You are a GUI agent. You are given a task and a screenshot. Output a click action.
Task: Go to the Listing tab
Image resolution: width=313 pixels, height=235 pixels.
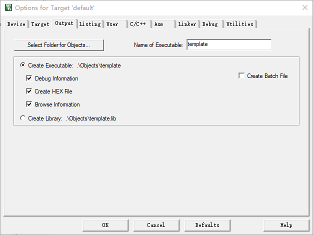coord(90,24)
